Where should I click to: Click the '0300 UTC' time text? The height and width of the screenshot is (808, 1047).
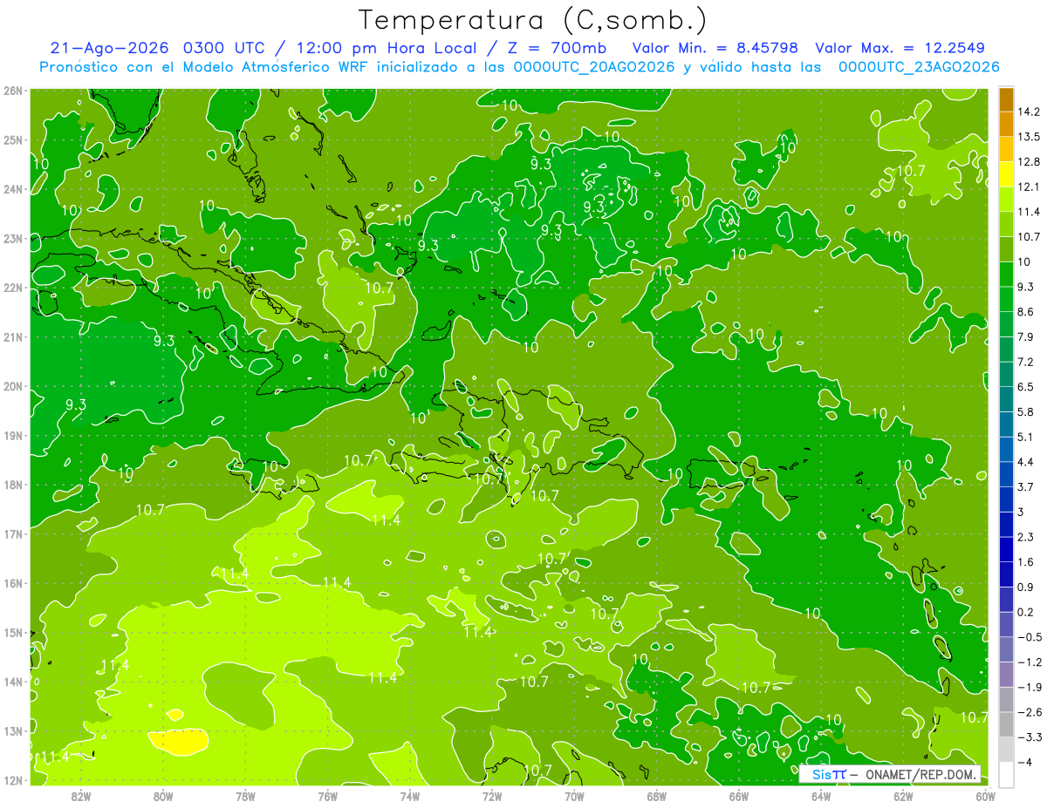(224, 48)
